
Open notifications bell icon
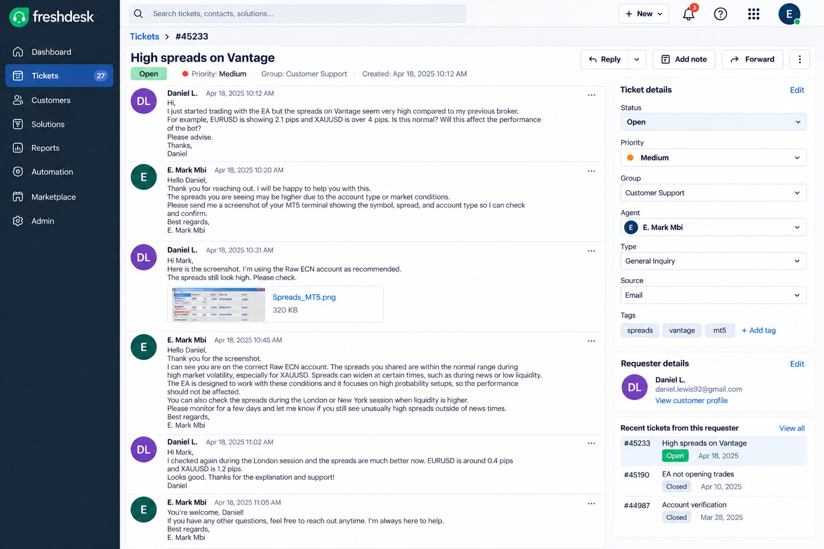(689, 14)
